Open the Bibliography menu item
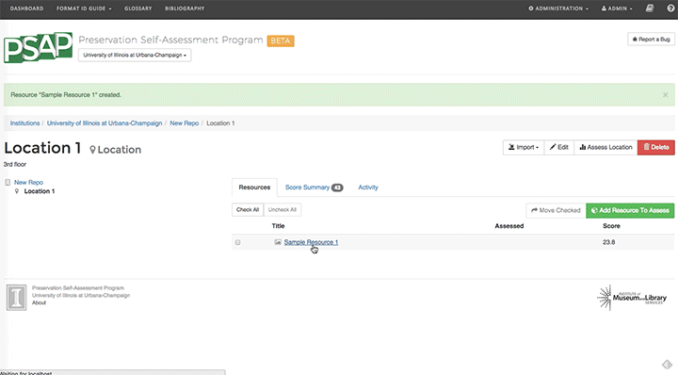 (185, 8)
